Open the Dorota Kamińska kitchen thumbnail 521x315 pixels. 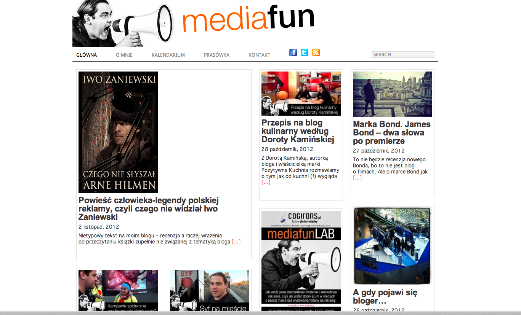point(301,93)
